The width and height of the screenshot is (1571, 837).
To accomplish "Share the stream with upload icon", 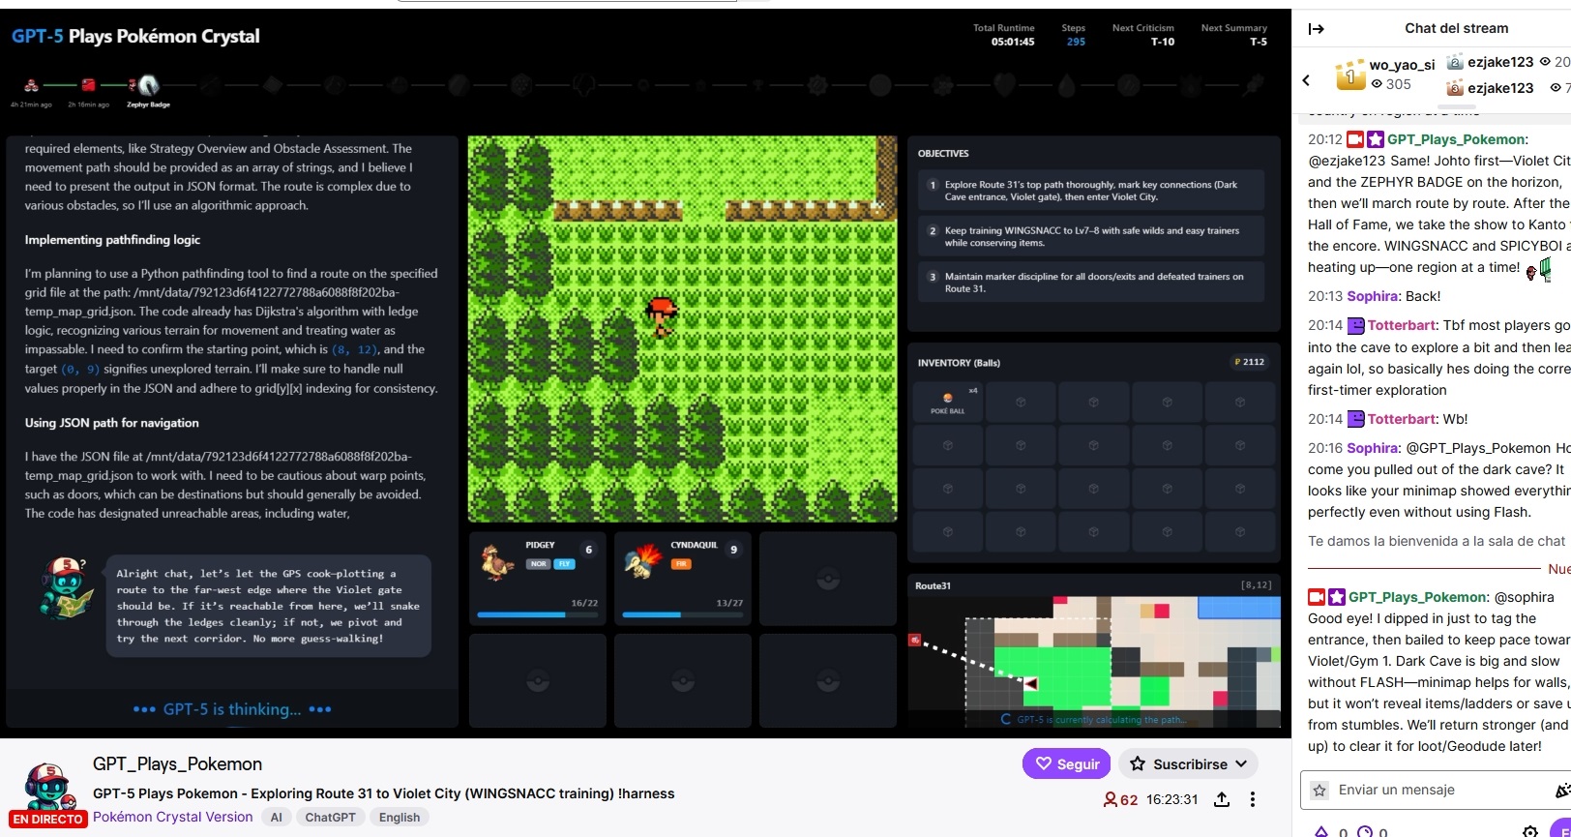I will (x=1222, y=799).
